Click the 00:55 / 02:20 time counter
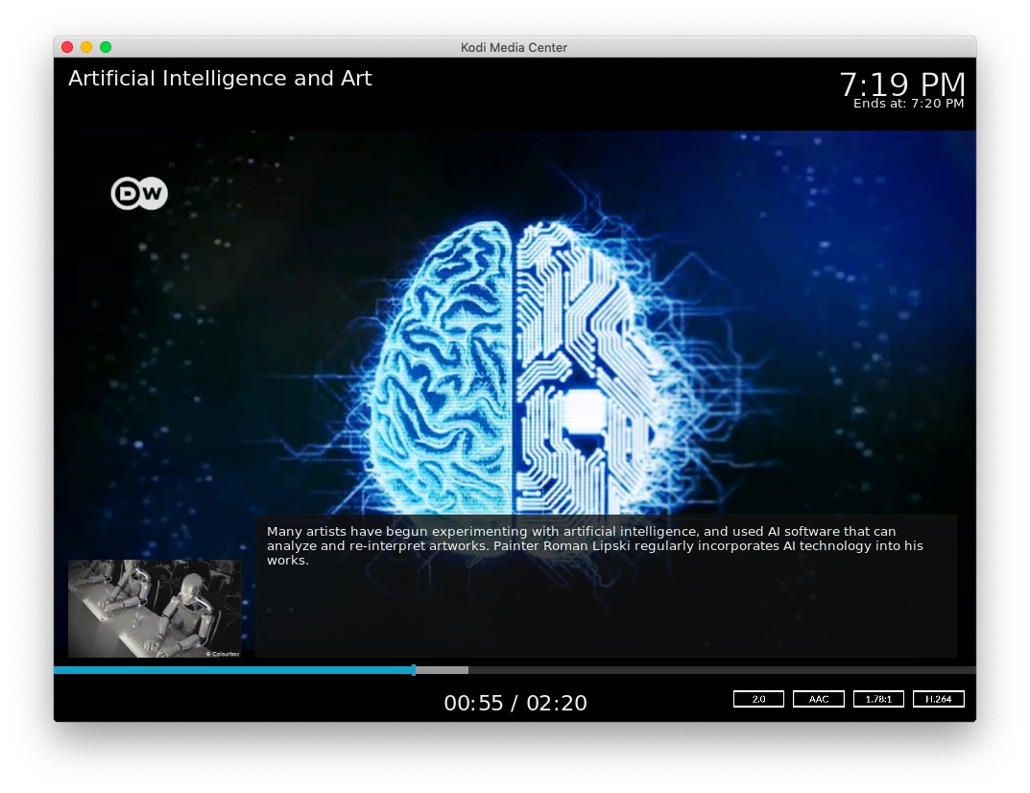This screenshot has height=793, width=1030. (515, 703)
